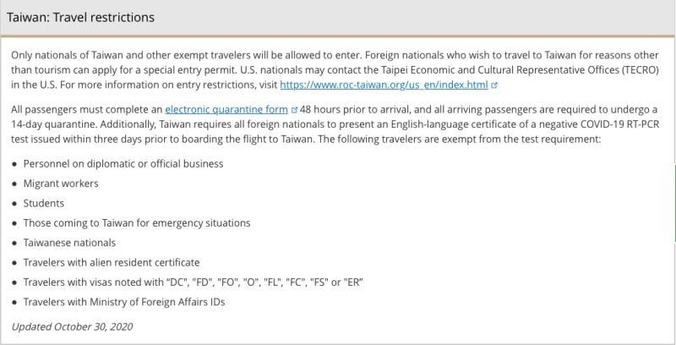676x345 pixels.
Task: Click Travelers with Ministry of Foreign Affairs IDs
Action: pyautogui.click(x=124, y=302)
